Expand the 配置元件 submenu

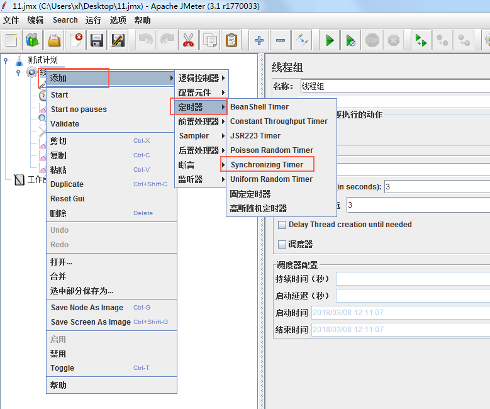tap(201, 92)
